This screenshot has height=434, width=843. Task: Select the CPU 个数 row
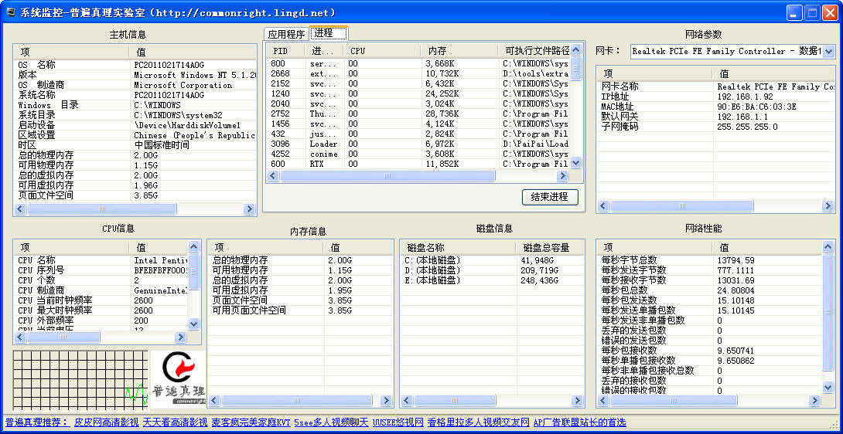pyautogui.click(x=101, y=280)
